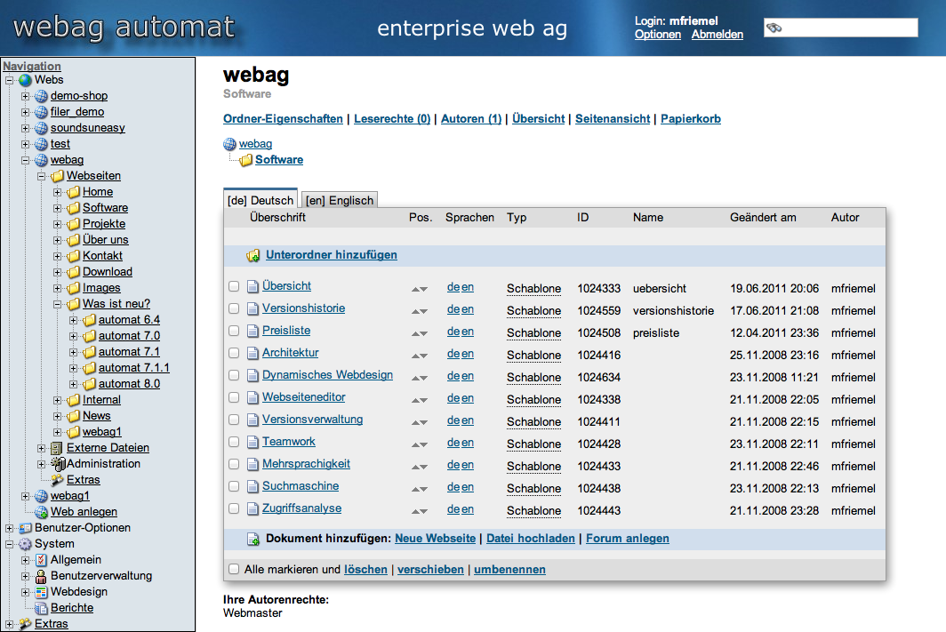946x632 pixels.
Task: Check the Architektur row checkbox
Action: [234, 354]
